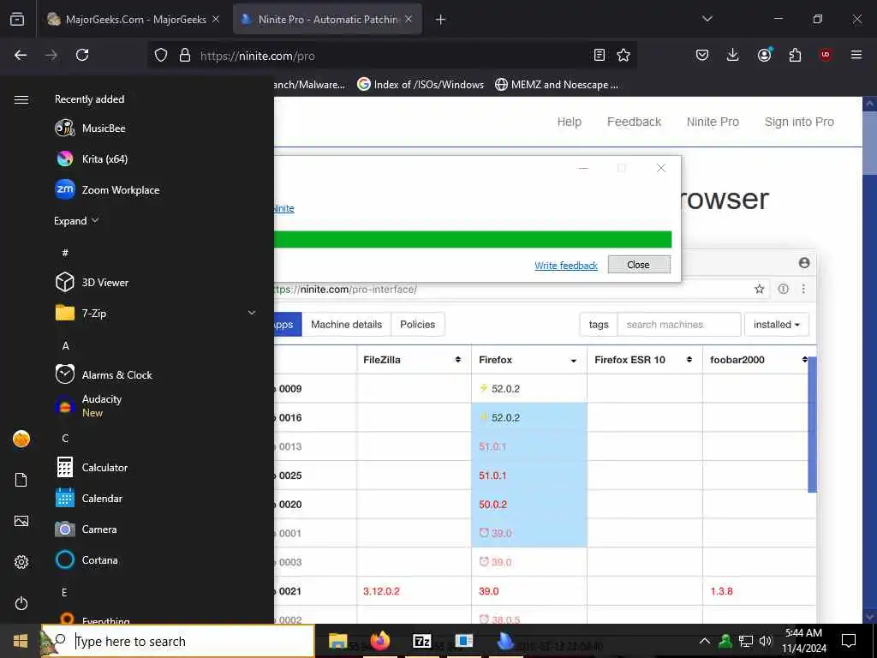Open uBlock Origin extension
Image resolution: width=877 pixels, height=658 pixels.
click(x=826, y=55)
